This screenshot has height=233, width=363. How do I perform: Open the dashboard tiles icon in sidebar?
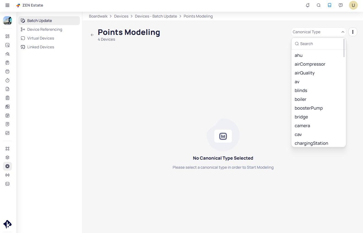pos(7,36)
